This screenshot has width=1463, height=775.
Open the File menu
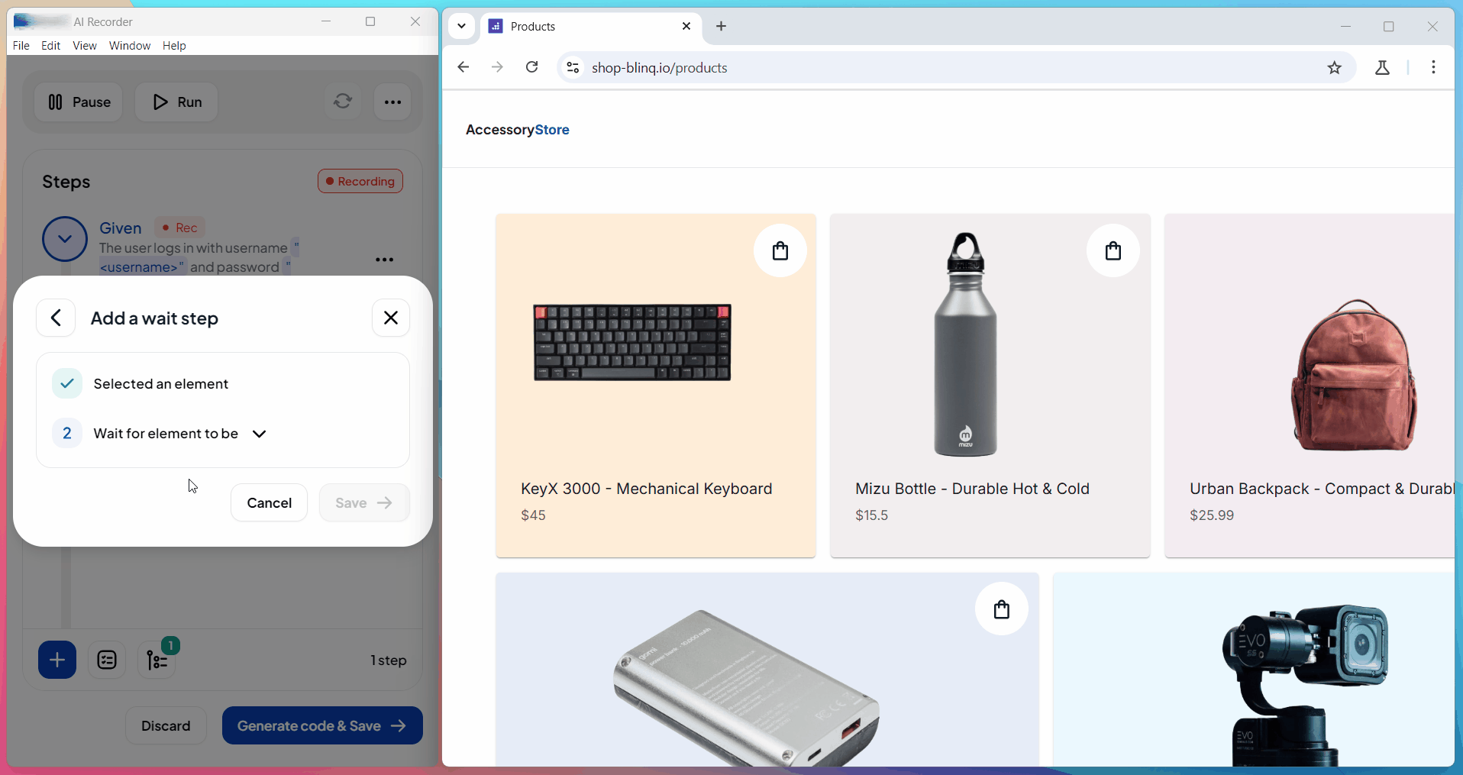(21, 46)
